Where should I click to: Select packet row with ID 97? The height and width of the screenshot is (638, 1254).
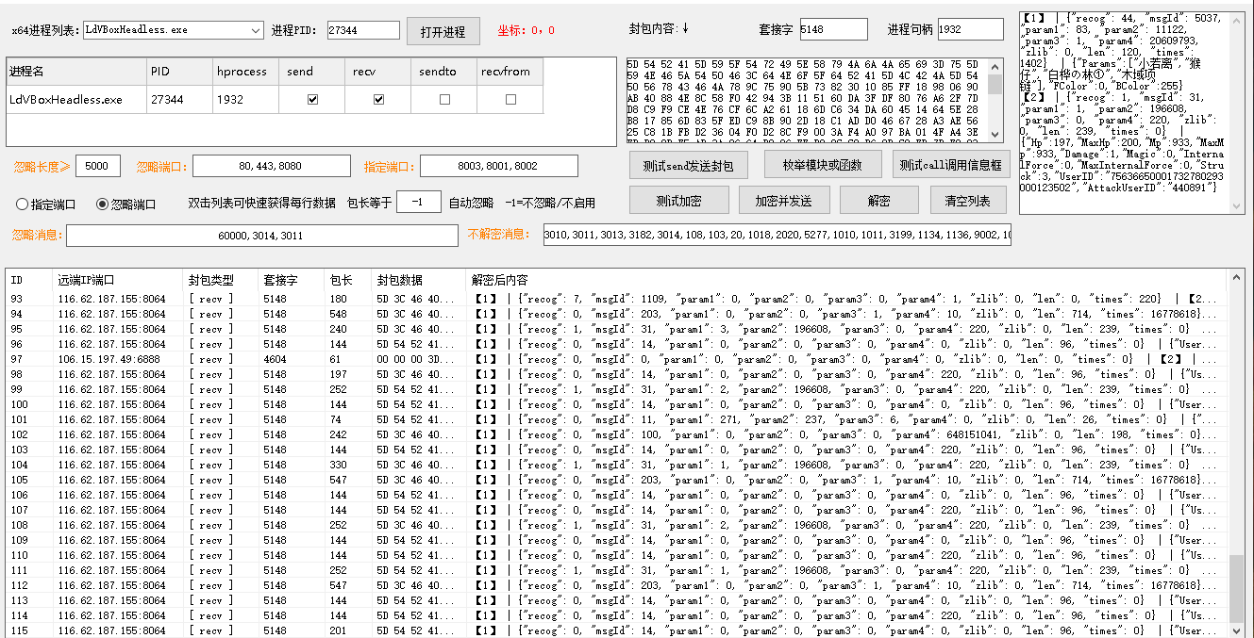coord(616,359)
